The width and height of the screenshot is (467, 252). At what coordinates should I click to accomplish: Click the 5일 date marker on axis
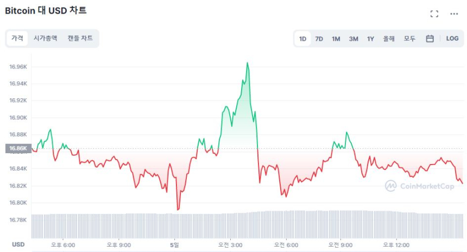(x=175, y=245)
